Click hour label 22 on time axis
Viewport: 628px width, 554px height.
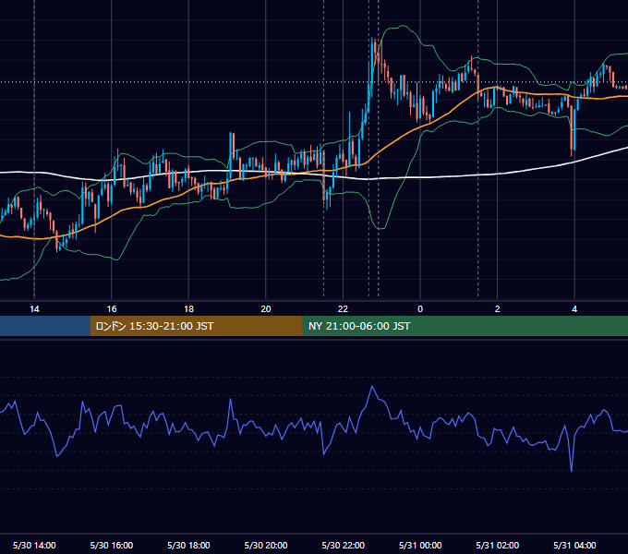(x=343, y=309)
